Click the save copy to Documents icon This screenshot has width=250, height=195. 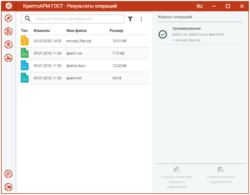pyautogui.click(x=221, y=169)
